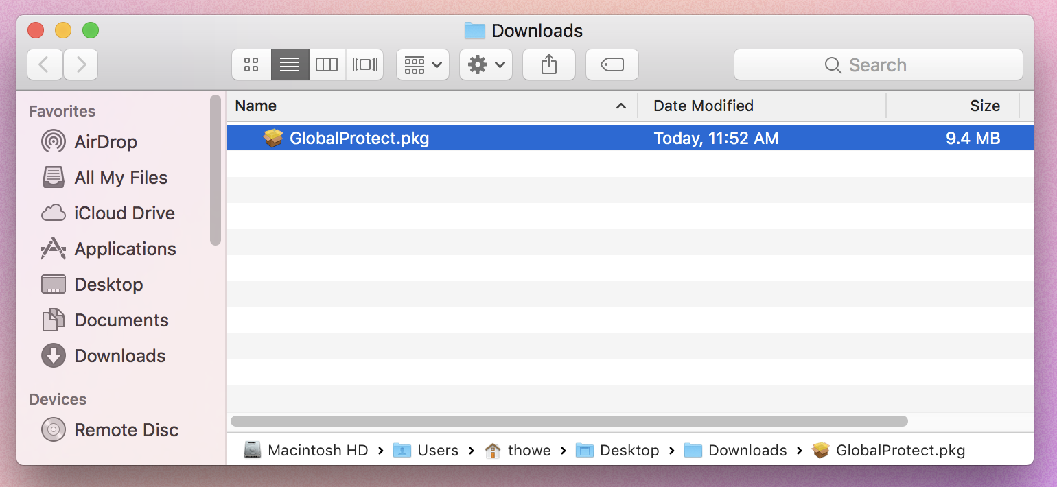Click the iCloud Drive cloud icon
Image resolution: width=1057 pixels, height=487 pixels.
(x=54, y=213)
